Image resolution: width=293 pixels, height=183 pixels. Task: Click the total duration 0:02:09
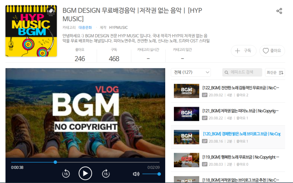click(x=153, y=168)
